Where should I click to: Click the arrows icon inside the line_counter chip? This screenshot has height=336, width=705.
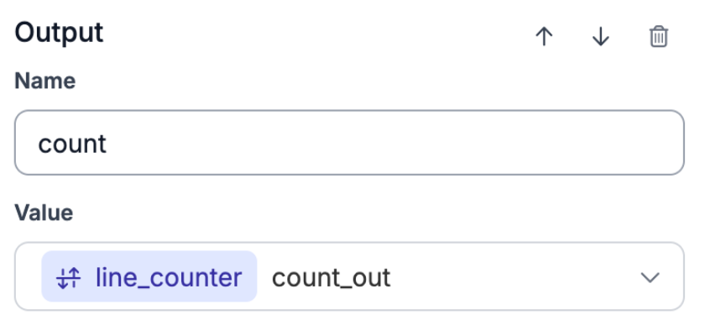68,277
